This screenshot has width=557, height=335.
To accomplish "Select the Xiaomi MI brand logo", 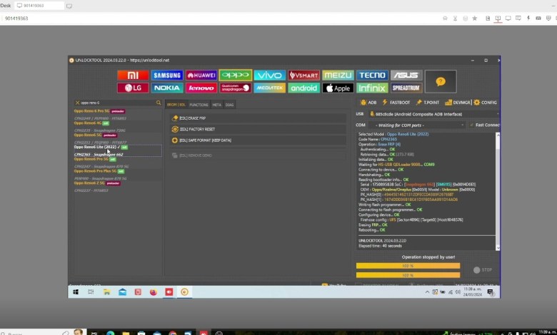I will (x=133, y=76).
